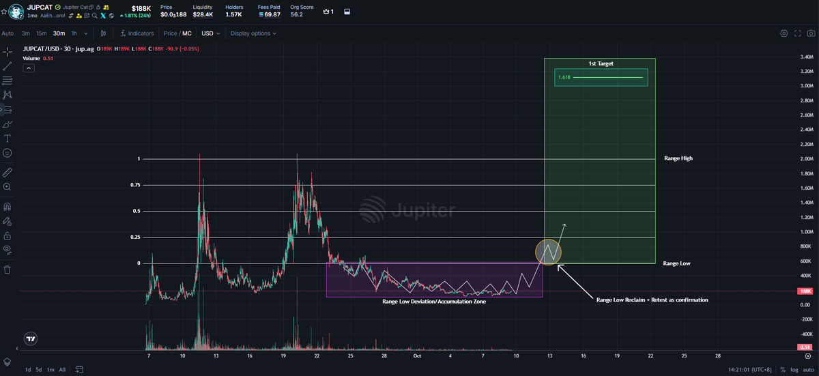Screen dimensions: 819x376
Task: Select the XABCD pattern tool
Action: click(8, 95)
